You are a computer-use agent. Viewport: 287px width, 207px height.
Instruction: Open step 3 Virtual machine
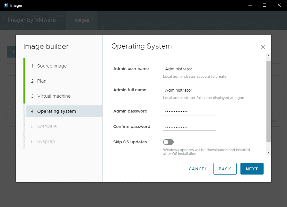[54, 96]
